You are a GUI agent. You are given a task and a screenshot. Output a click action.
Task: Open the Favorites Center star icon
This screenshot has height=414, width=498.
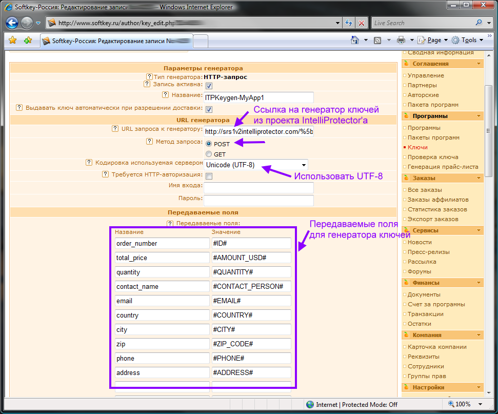[x=13, y=41]
